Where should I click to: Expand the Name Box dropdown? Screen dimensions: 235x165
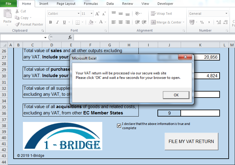45,37
